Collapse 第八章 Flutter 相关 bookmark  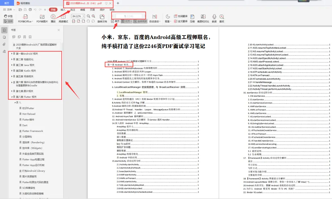pos(12,97)
